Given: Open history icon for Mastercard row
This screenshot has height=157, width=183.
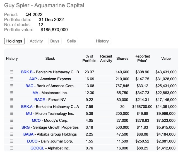Looking at the screenshot, I should point(12,93).
